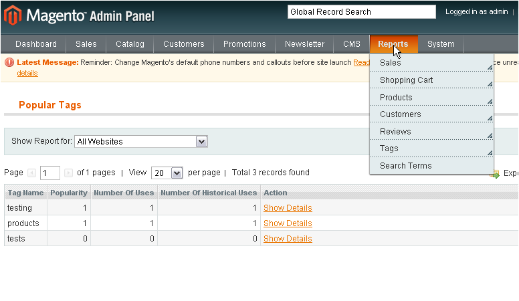Go to next page arrow
This screenshot has height=301, width=519.
pyautogui.click(x=68, y=173)
